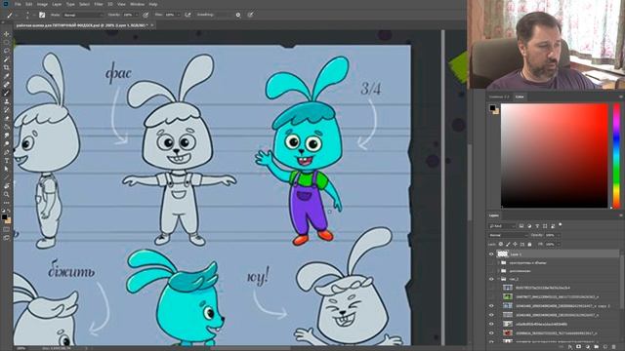Screen dimensions: 625x351
Task: Show the layer with the green thumbnail
Action: pyautogui.click(x=491, y=296)
